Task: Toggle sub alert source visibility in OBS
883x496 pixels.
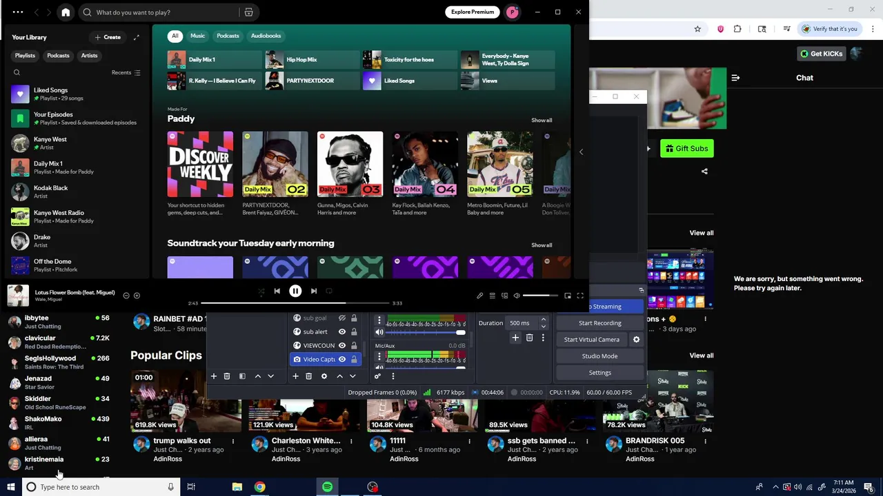Action: (x=341, y=331)
